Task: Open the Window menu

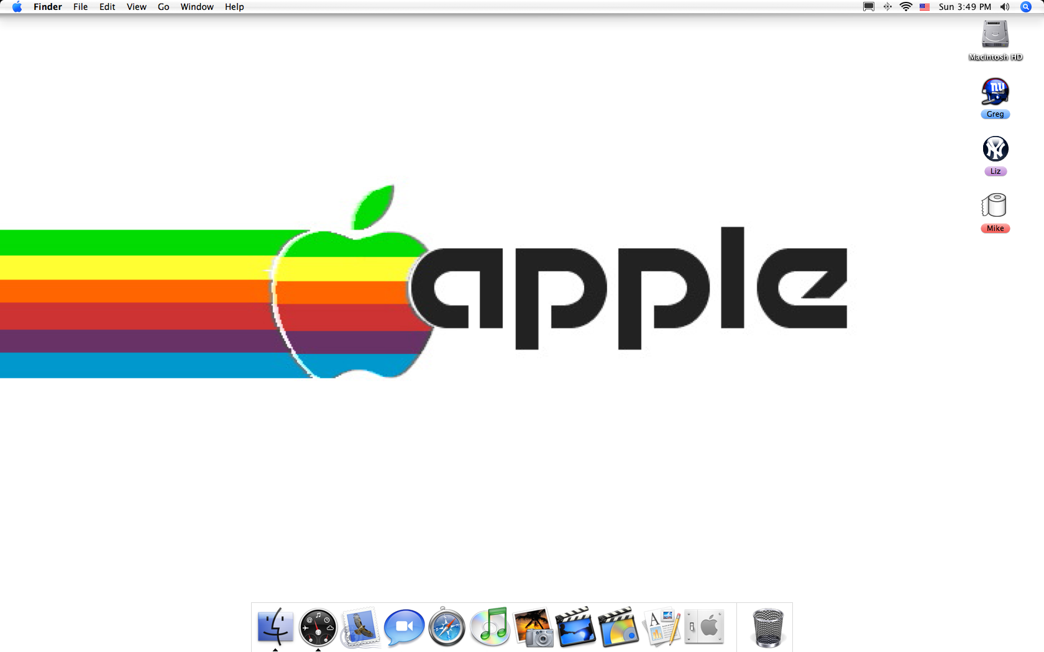Action: tap(197, 7)
